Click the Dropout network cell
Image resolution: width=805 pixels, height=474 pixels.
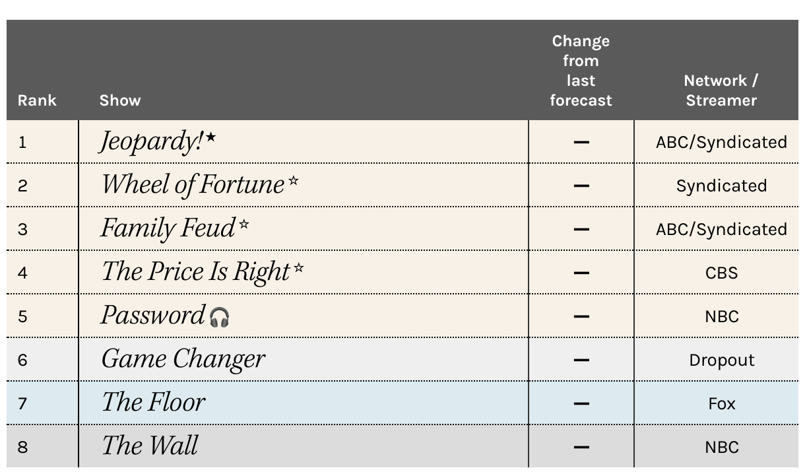coord(721,360)
